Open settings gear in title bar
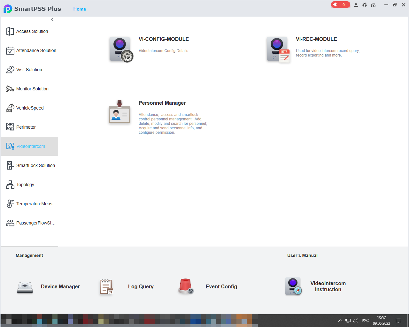409x327 pixels. point(365,5)
